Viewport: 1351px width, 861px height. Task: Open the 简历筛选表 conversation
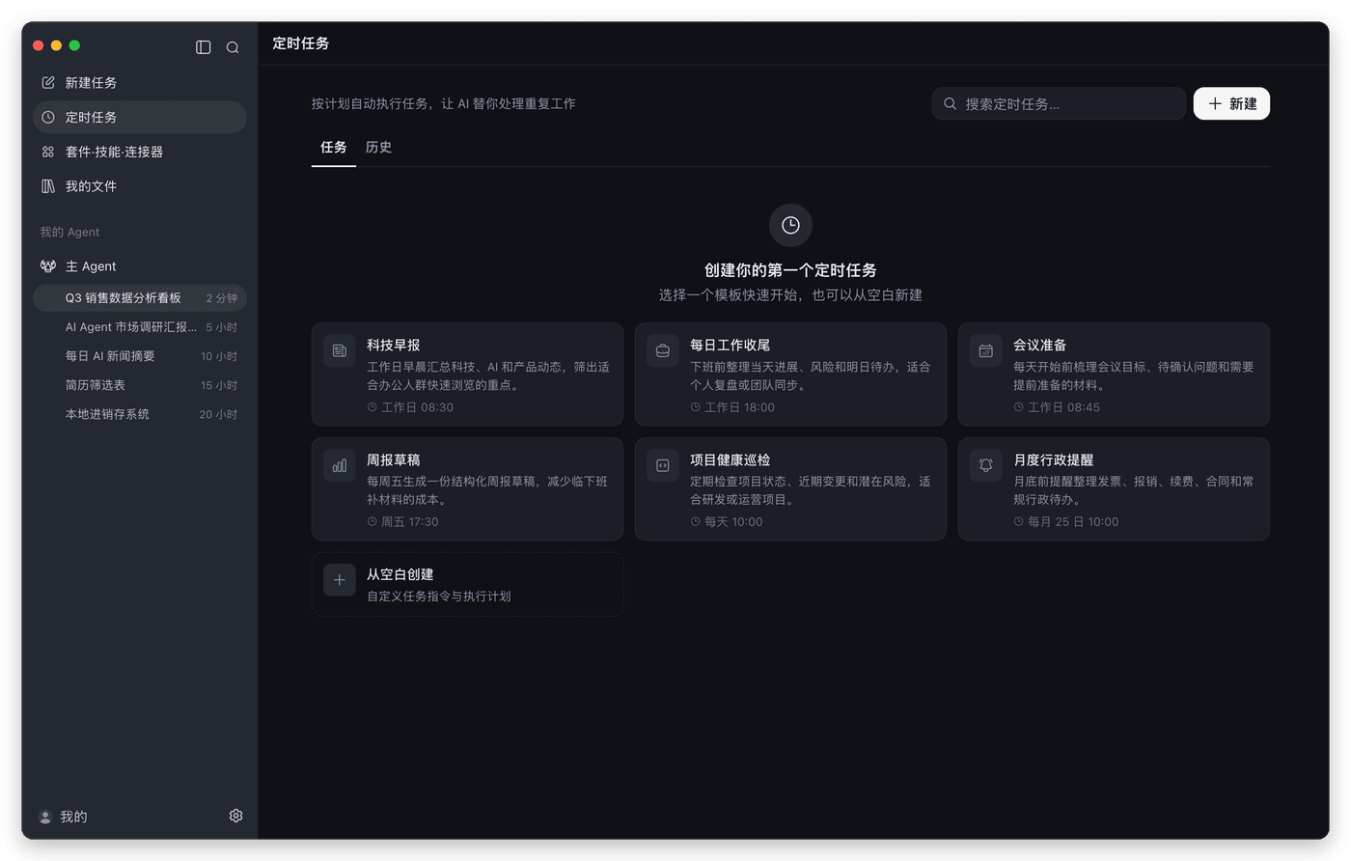point(140,385)
